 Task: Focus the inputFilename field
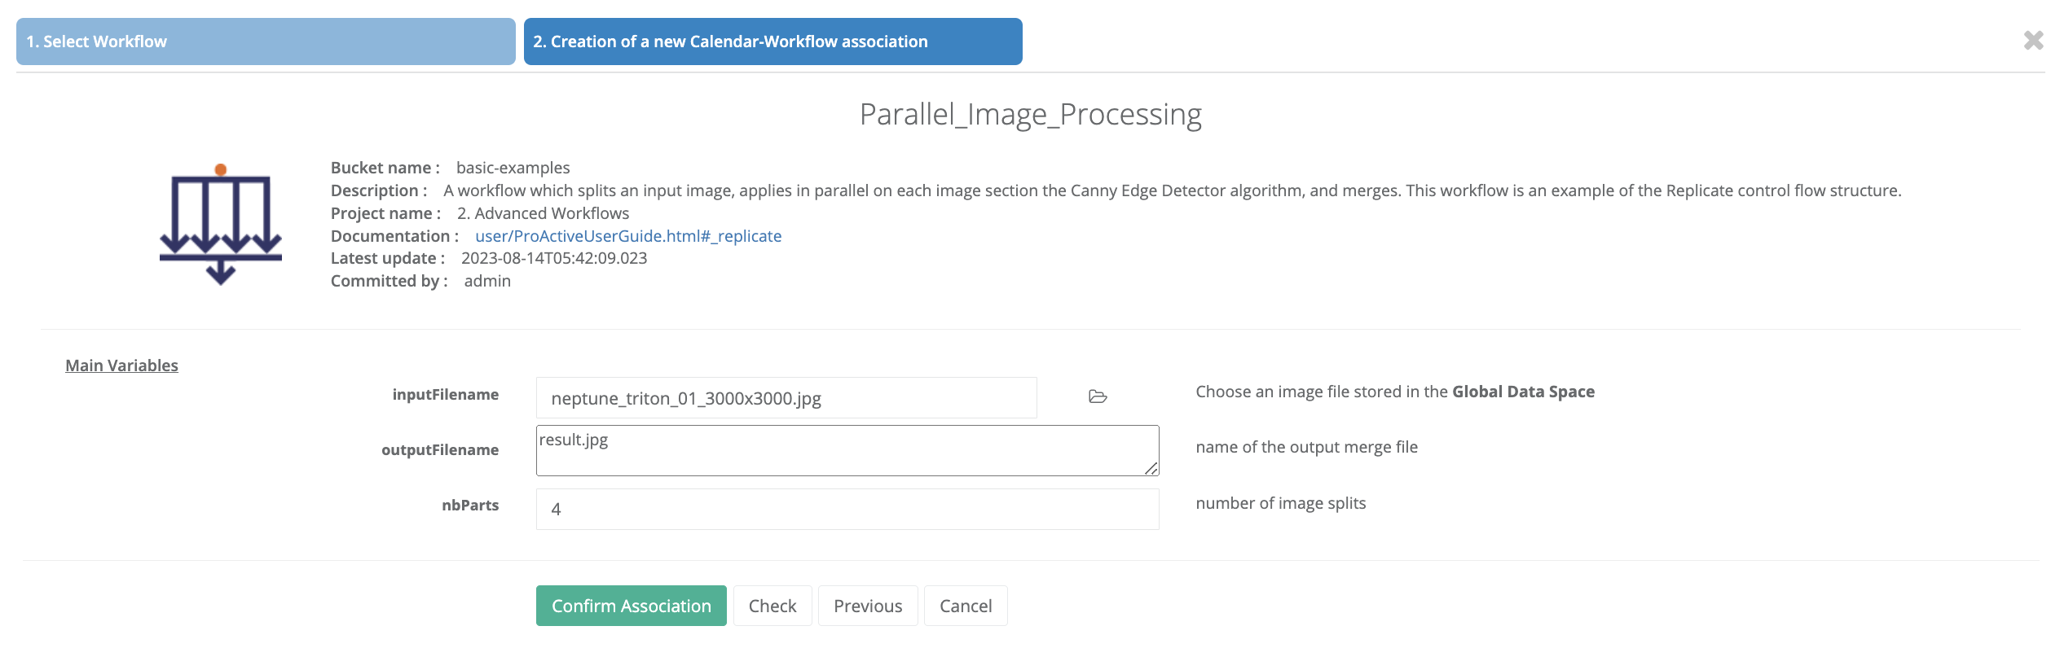pyautogui.click(x=786, y=398)
